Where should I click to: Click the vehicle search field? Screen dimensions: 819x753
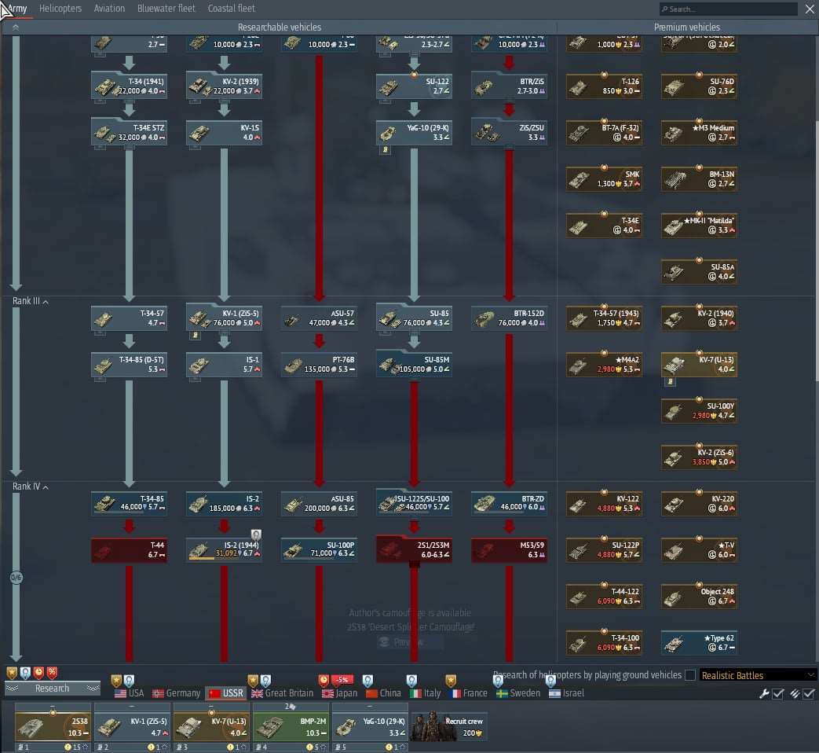pyautogui.click(x=728, y=9)
